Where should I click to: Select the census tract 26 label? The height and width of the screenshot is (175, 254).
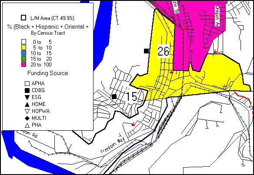point(164,51)
